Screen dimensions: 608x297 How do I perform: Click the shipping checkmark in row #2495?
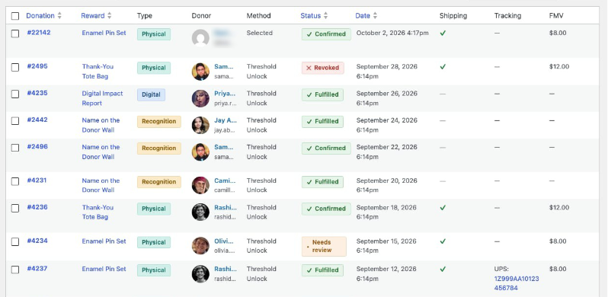pos(443,67)
